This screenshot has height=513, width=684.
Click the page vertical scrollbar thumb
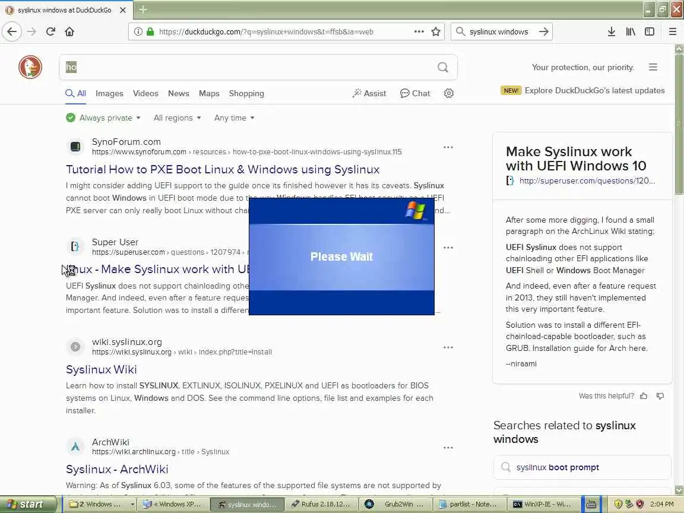[679, 124]
